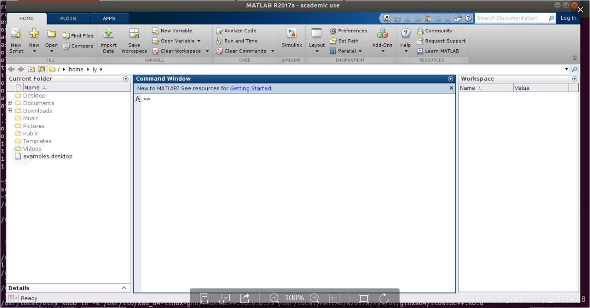The width and height of the screenshot is (590, 308).
Task: Click the Help question mark icon in ribbon
Action: [406, 33]
